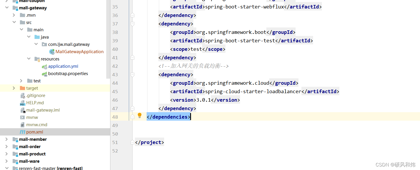Click the scope value test
420x170 pixels.
[x=196, y=49]
